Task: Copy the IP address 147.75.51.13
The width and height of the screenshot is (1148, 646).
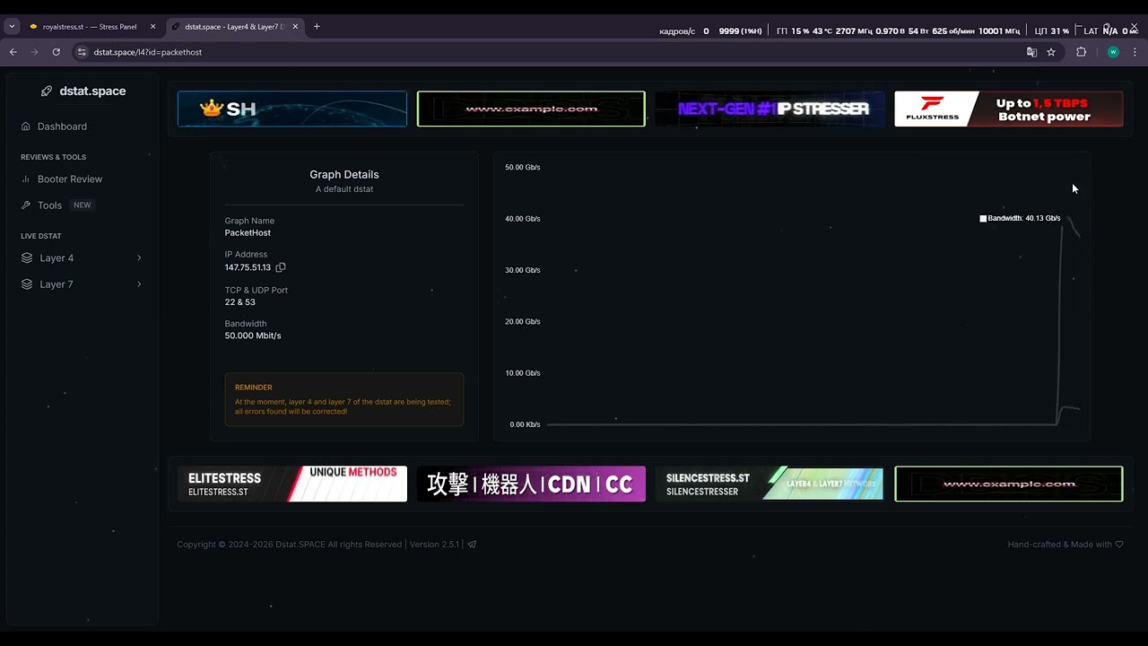Action: click(281, 267)
